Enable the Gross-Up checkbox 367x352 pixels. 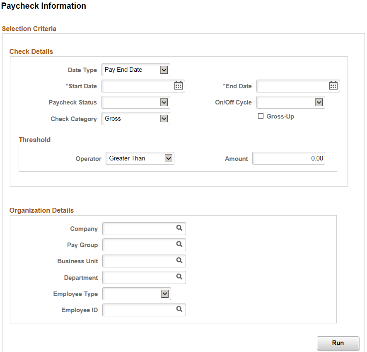click(261, 116)
